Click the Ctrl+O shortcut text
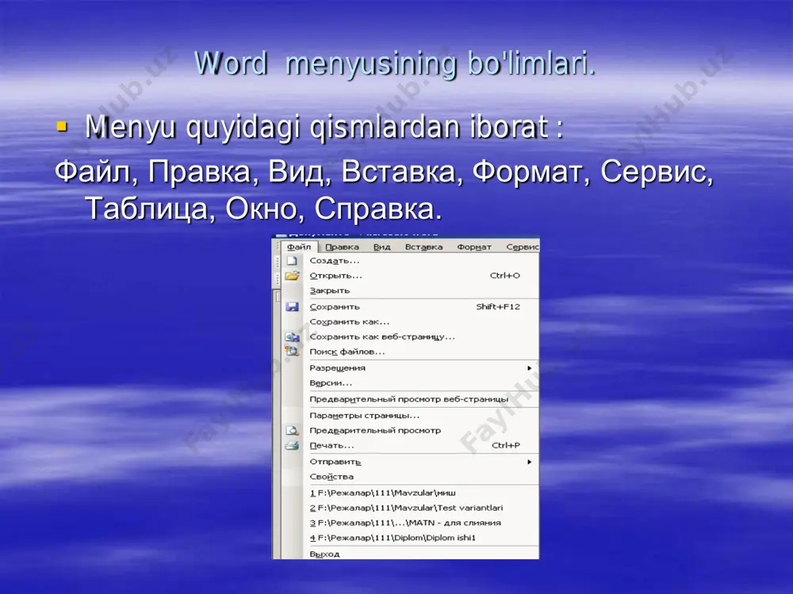This screenshot has height=594, width=793. [504, 276]
